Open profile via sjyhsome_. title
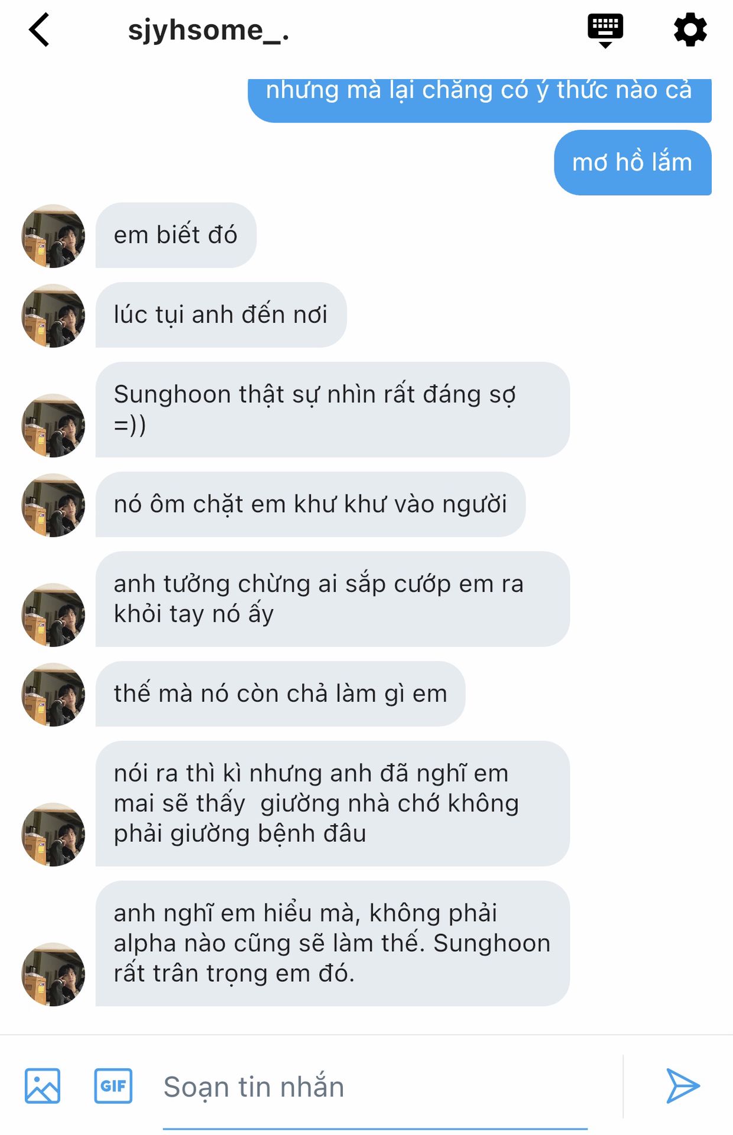 208,30
